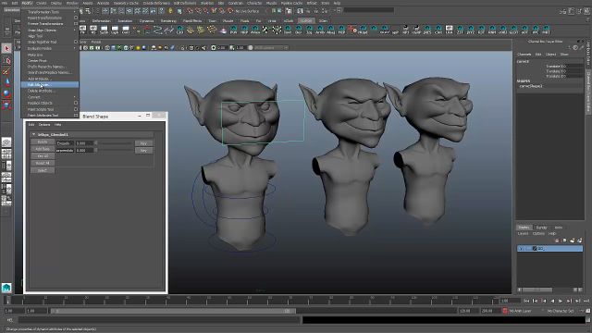The height and width of the screenshot is (333, 592).
Task: Click the red-marked shelf icon before Merge
Action: [x=352, y=30]
